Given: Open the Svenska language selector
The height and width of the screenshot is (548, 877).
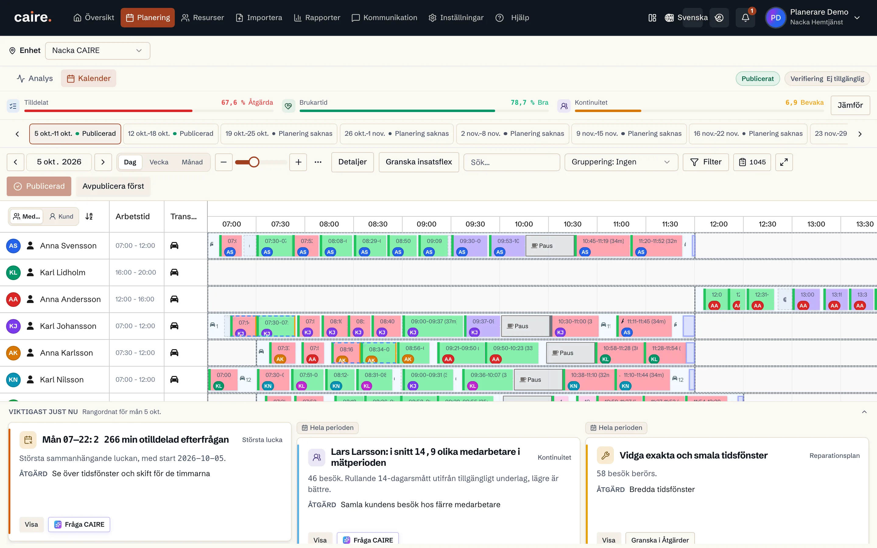Looking at the screenshot, I should tap(686, 18).
